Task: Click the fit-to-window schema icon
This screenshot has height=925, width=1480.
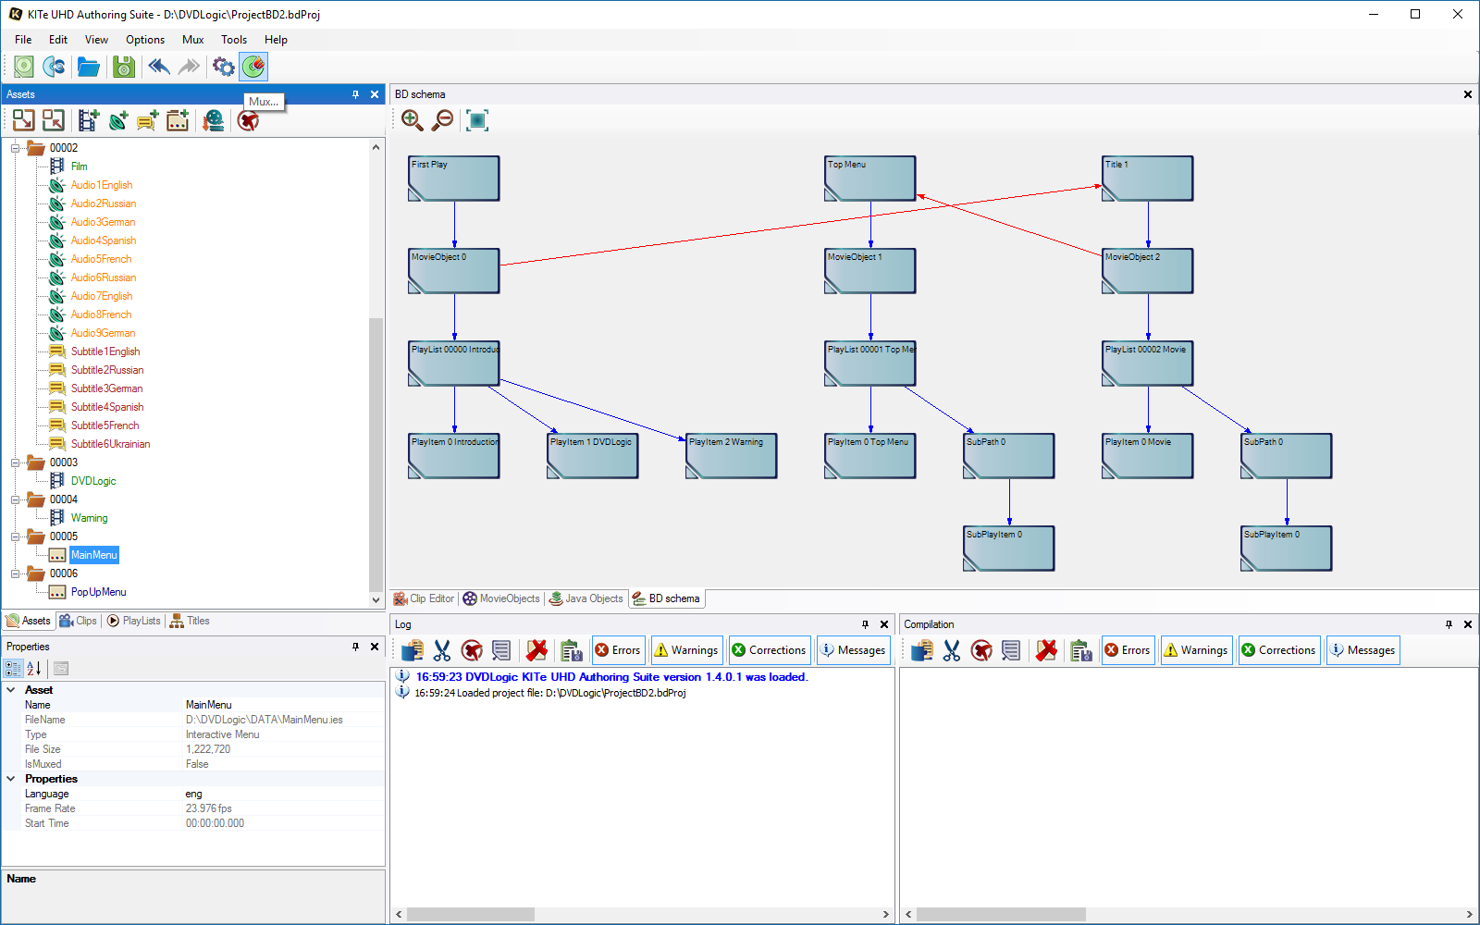Action: click(x=476, y=120)
